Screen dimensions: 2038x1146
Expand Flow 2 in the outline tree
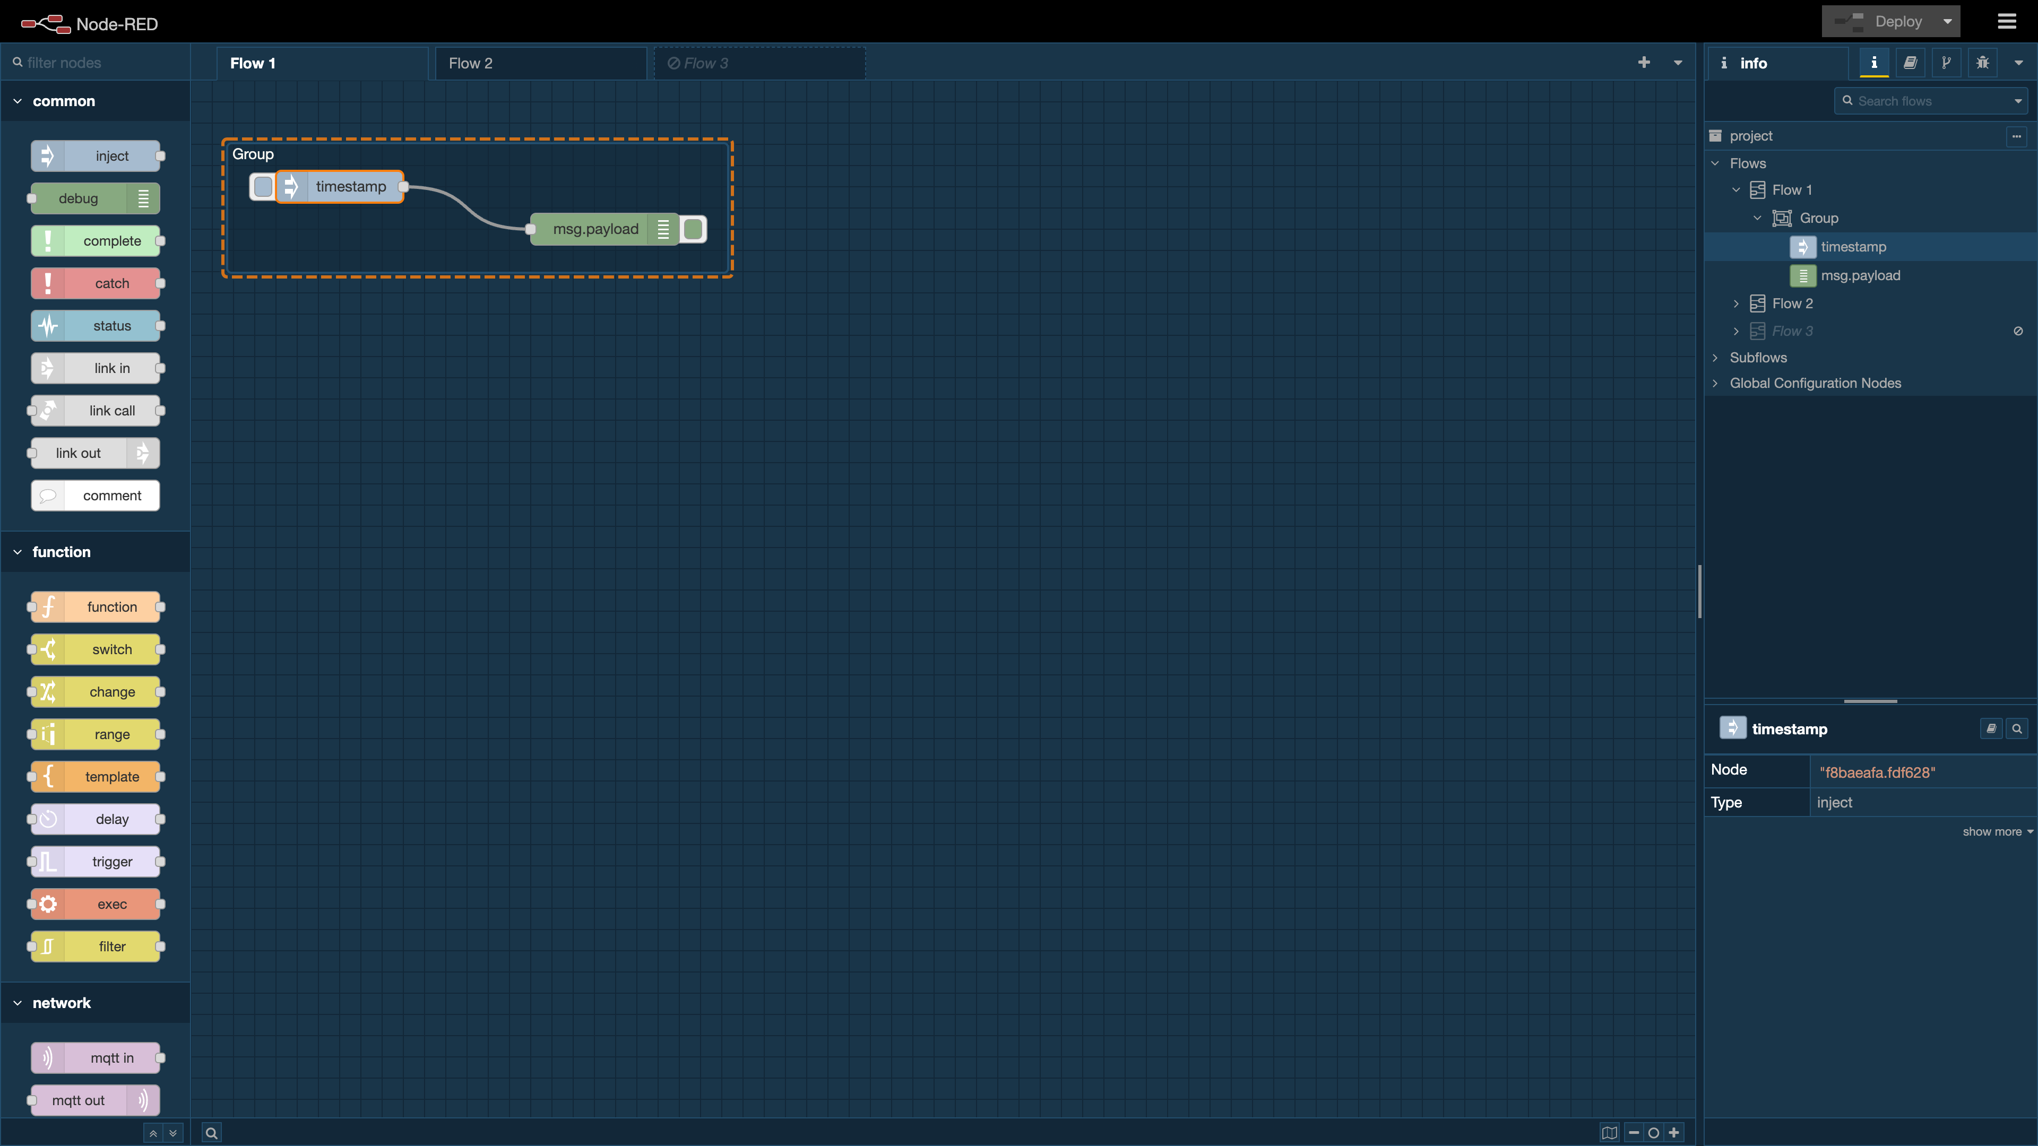point(1736,303)
